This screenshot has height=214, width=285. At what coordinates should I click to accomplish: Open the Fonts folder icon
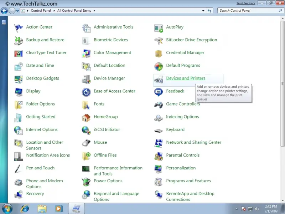[86, 105]
